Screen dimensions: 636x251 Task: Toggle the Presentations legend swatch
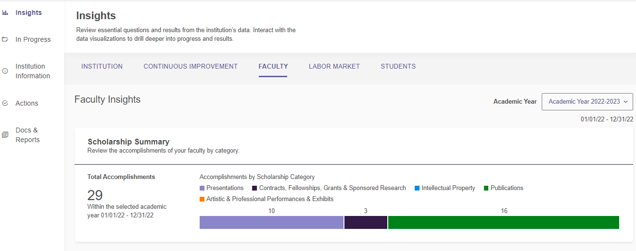point(202,188)
